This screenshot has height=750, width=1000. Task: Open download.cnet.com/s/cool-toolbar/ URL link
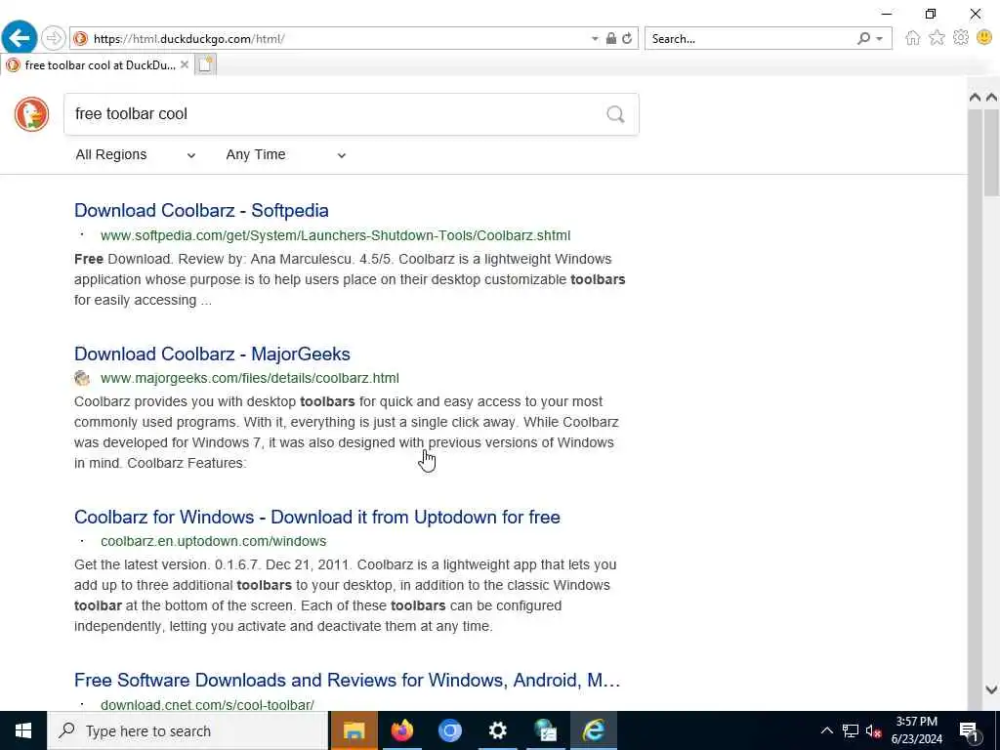tap(207, 705)
